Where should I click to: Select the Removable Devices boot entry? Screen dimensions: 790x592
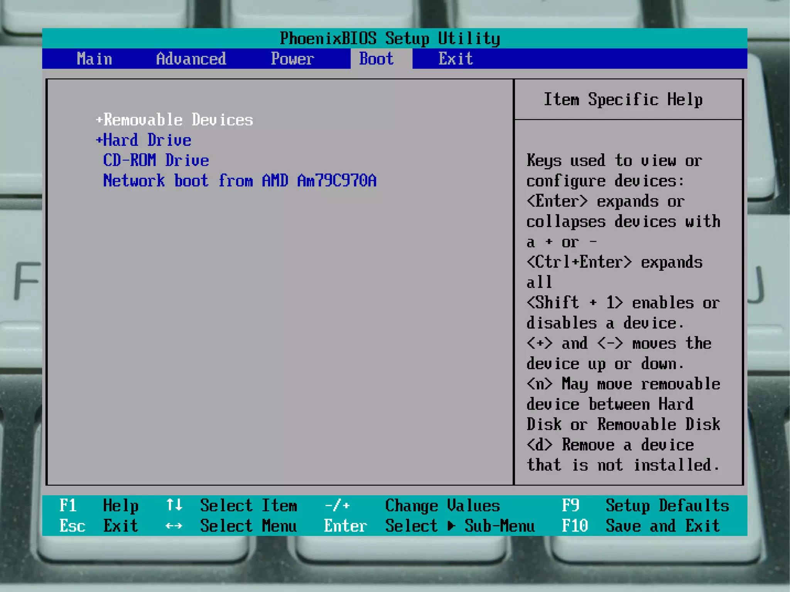(178, 120)
